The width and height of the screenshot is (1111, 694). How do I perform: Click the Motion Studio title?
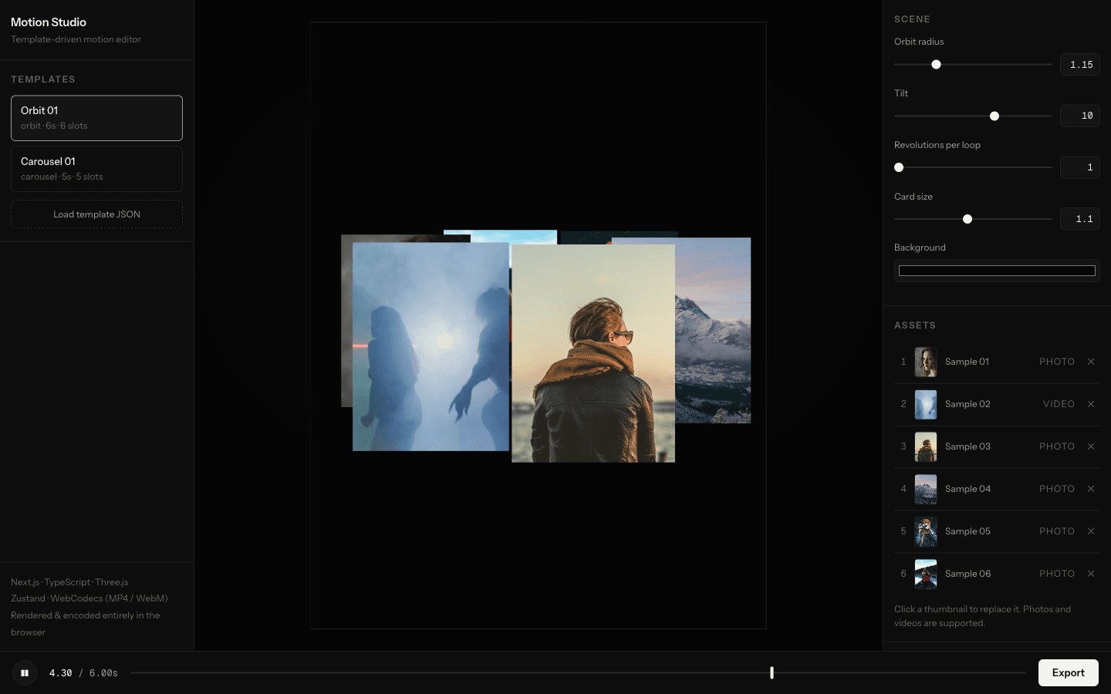click(49, 22)
